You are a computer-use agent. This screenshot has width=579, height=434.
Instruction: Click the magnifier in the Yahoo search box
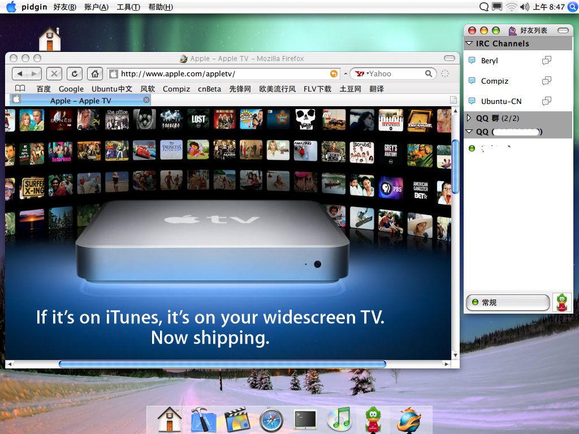429,74
